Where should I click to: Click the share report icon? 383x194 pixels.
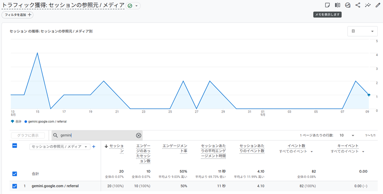pyautogui.click(x=358, y=6)
